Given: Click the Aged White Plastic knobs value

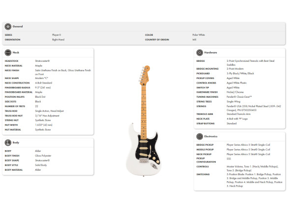Looking at the screenshot, I should click(237, 83).
